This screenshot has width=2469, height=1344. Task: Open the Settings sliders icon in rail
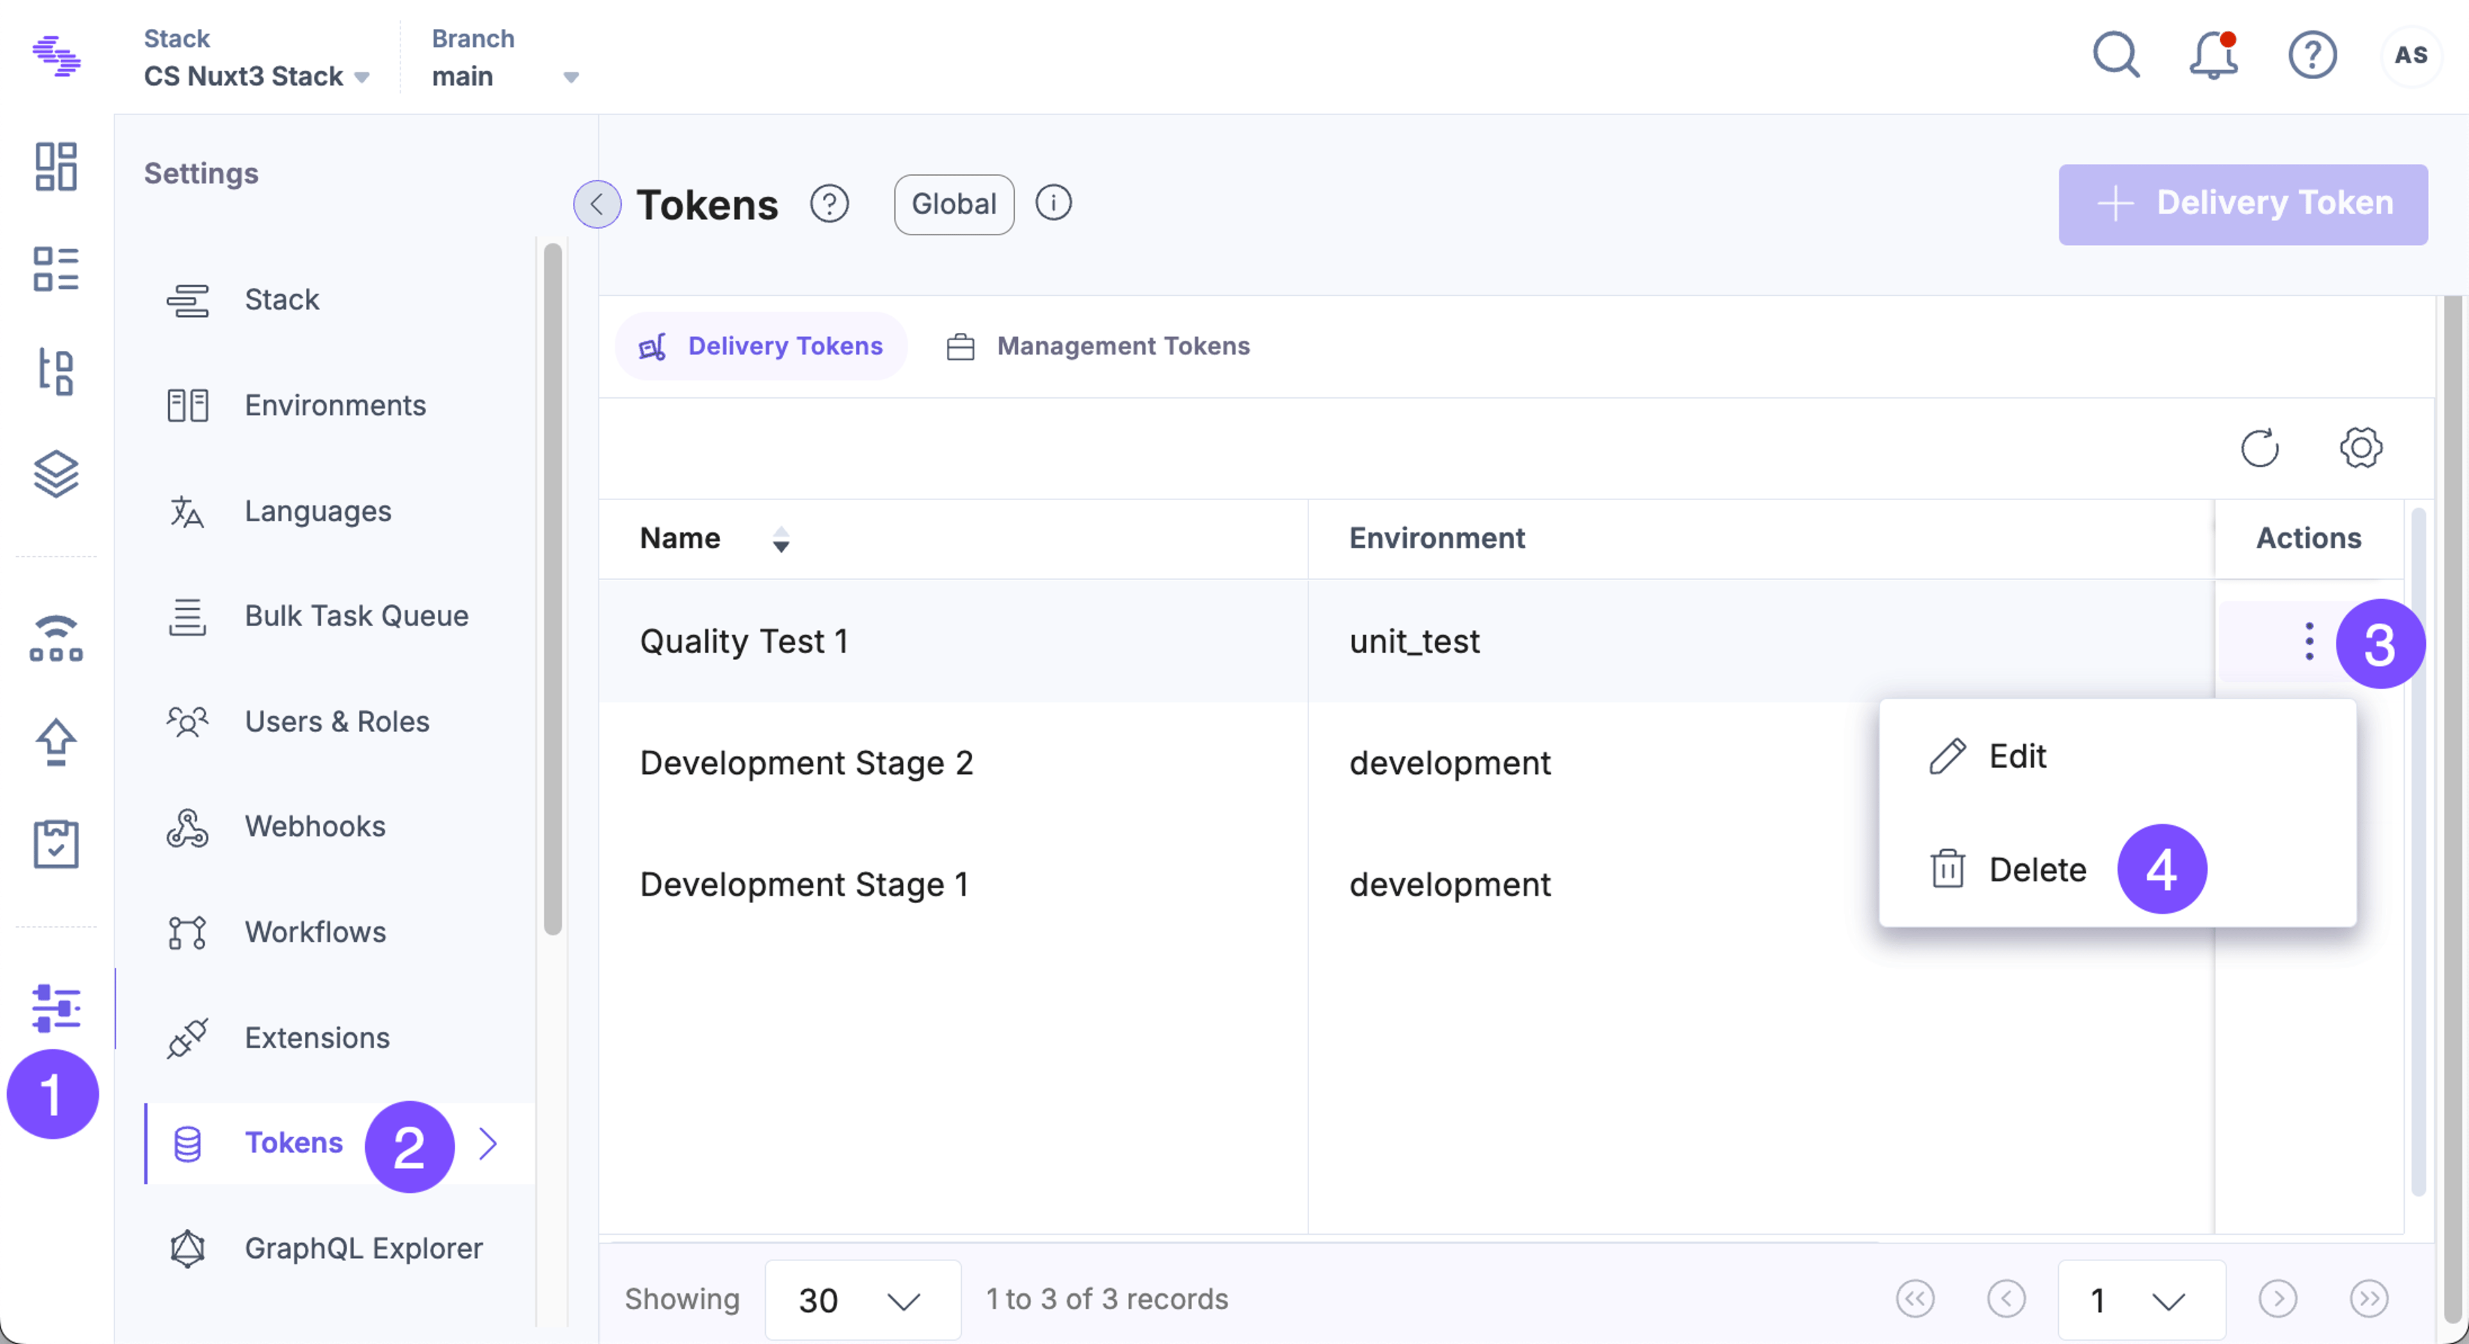(x=55, y=1008)
